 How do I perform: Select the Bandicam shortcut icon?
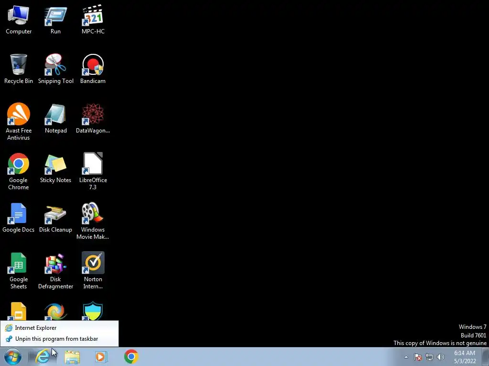click(x=93, y=69)
